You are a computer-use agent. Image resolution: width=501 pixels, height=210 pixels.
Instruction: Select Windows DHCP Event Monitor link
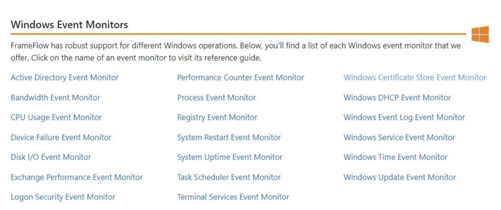point(397,98)
